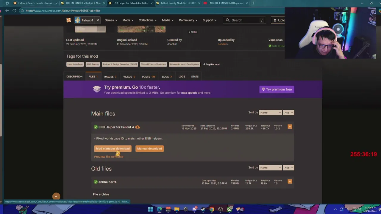Open the BUGS tab
The image size is (381, 214).
point(167,77)
